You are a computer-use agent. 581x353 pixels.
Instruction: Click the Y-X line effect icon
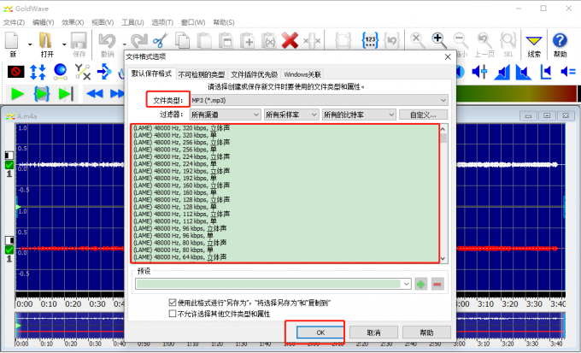coord(82,72)
